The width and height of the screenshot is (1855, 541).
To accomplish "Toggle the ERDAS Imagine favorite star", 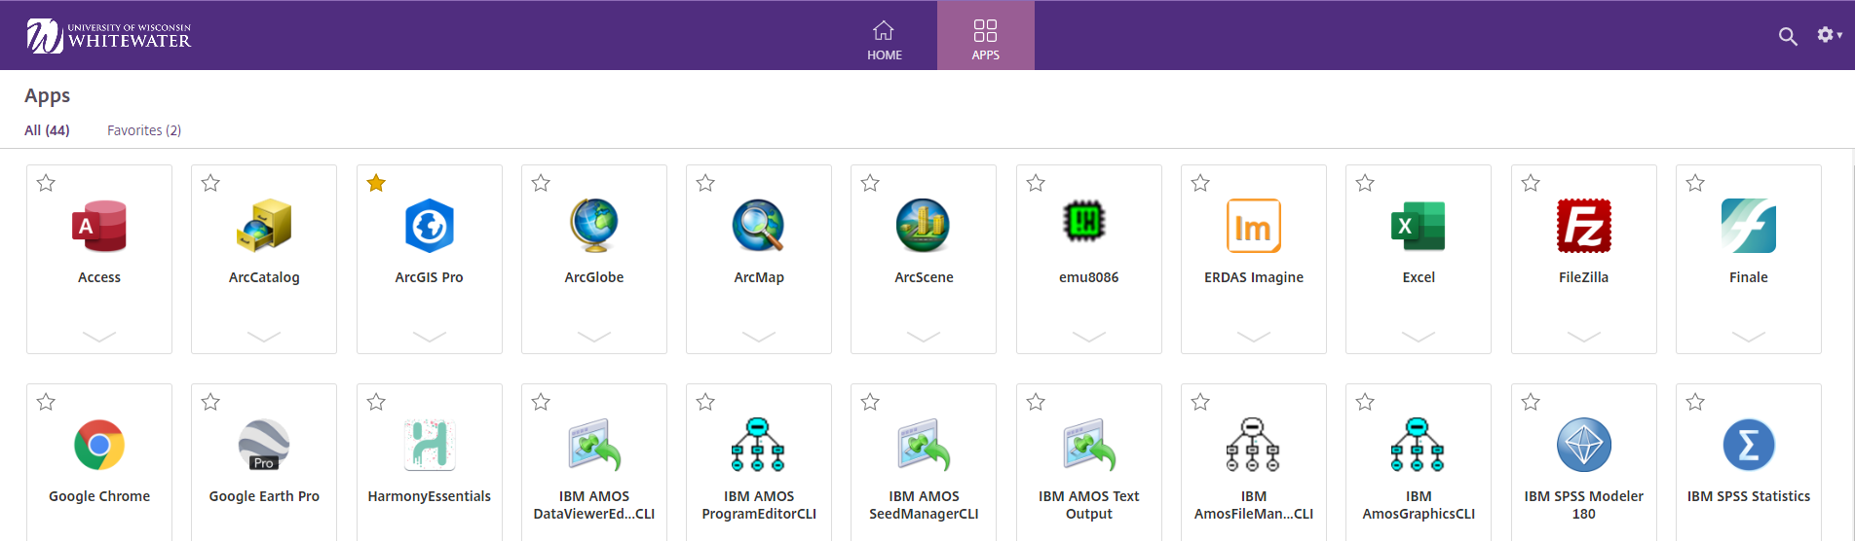I will pyautogui.click(x=1200, y=182).
